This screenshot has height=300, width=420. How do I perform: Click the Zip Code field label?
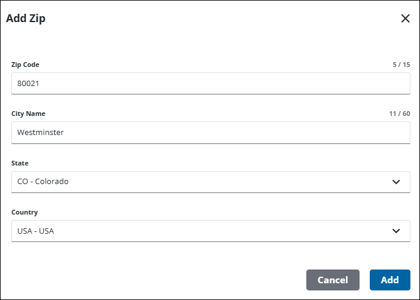[25, 65]
